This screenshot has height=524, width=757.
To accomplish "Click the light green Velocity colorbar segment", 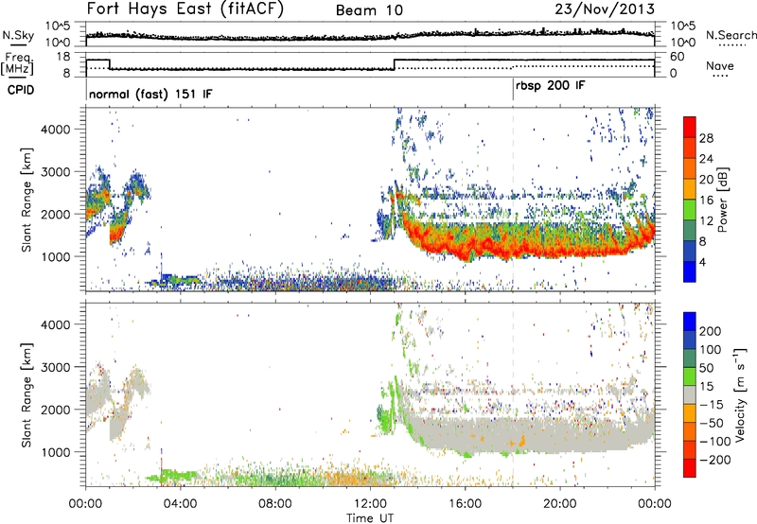I will pos(690,376).
